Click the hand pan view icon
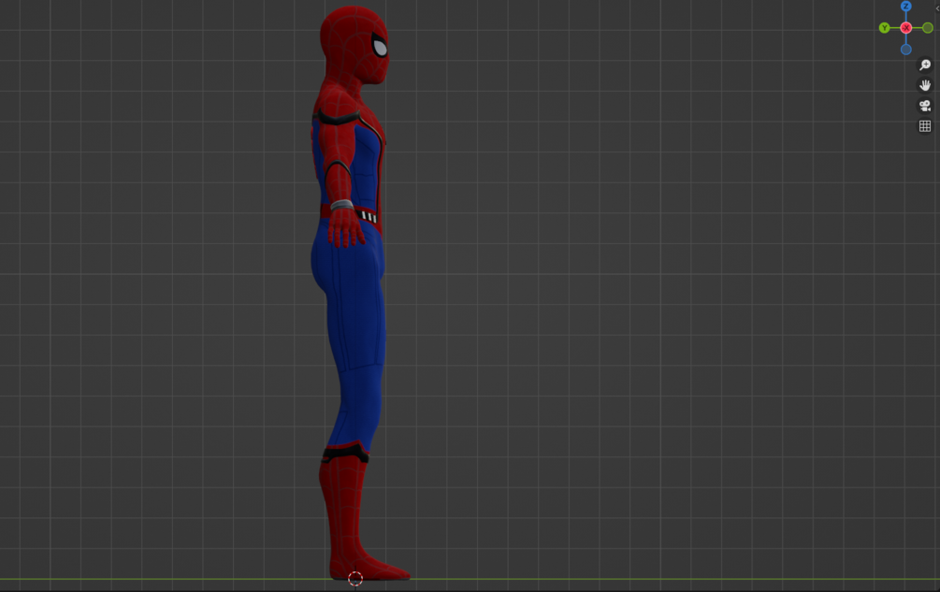This screenshot has height=592, width=940. coord(925,85)
